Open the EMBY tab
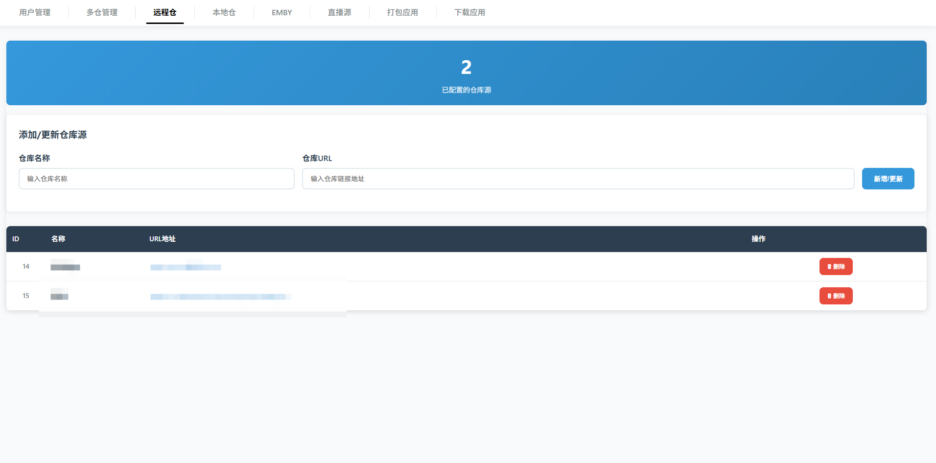The height and width of the screenshot is (463, 936). point(281,12)
